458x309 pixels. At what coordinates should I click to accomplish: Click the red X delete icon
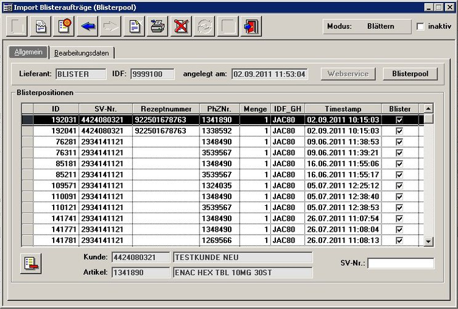click(x=180, y=27)
